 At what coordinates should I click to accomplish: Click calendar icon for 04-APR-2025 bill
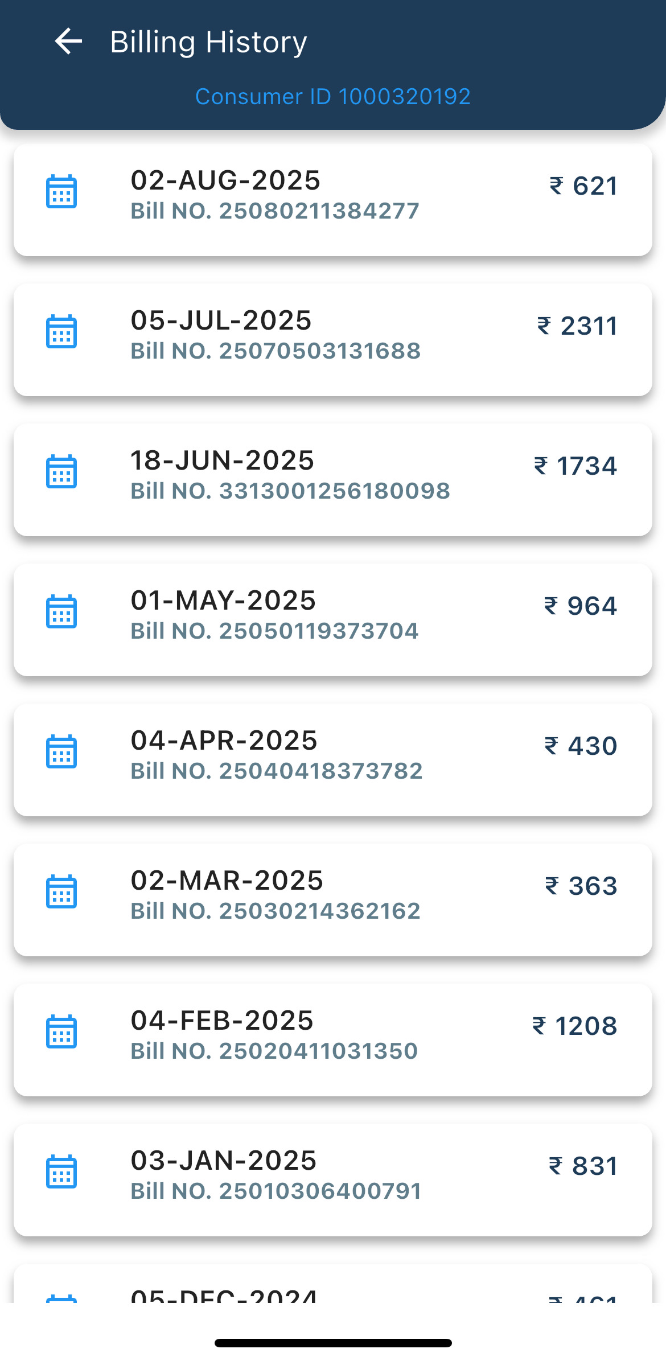(61, 752)
